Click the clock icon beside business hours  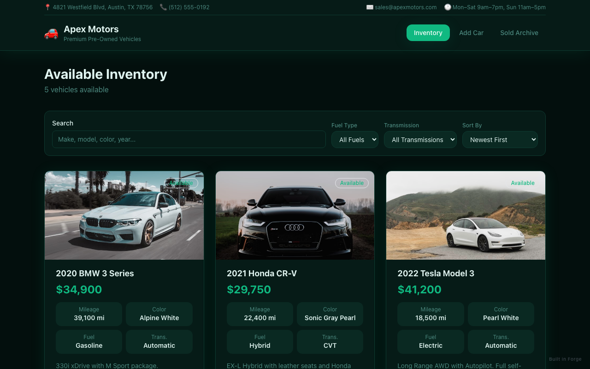tap(448, 7)
